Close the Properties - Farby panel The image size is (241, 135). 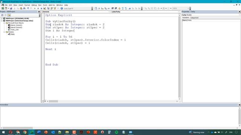[239, 12]
